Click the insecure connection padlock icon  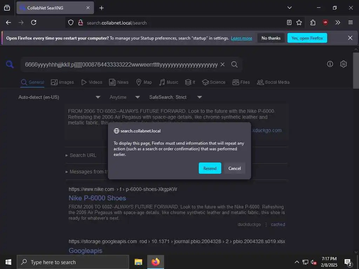[x=81, y=23]
